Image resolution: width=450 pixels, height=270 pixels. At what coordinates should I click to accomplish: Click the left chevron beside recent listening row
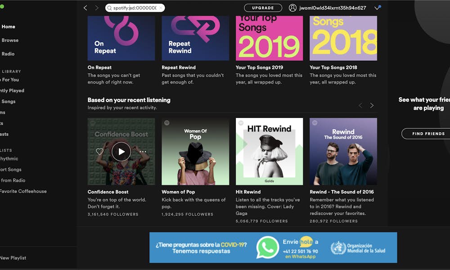pos(360,105)
